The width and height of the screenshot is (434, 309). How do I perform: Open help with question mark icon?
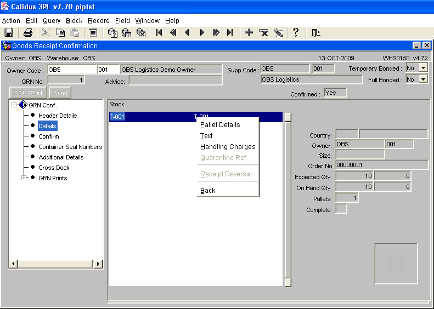pos(296,32)
